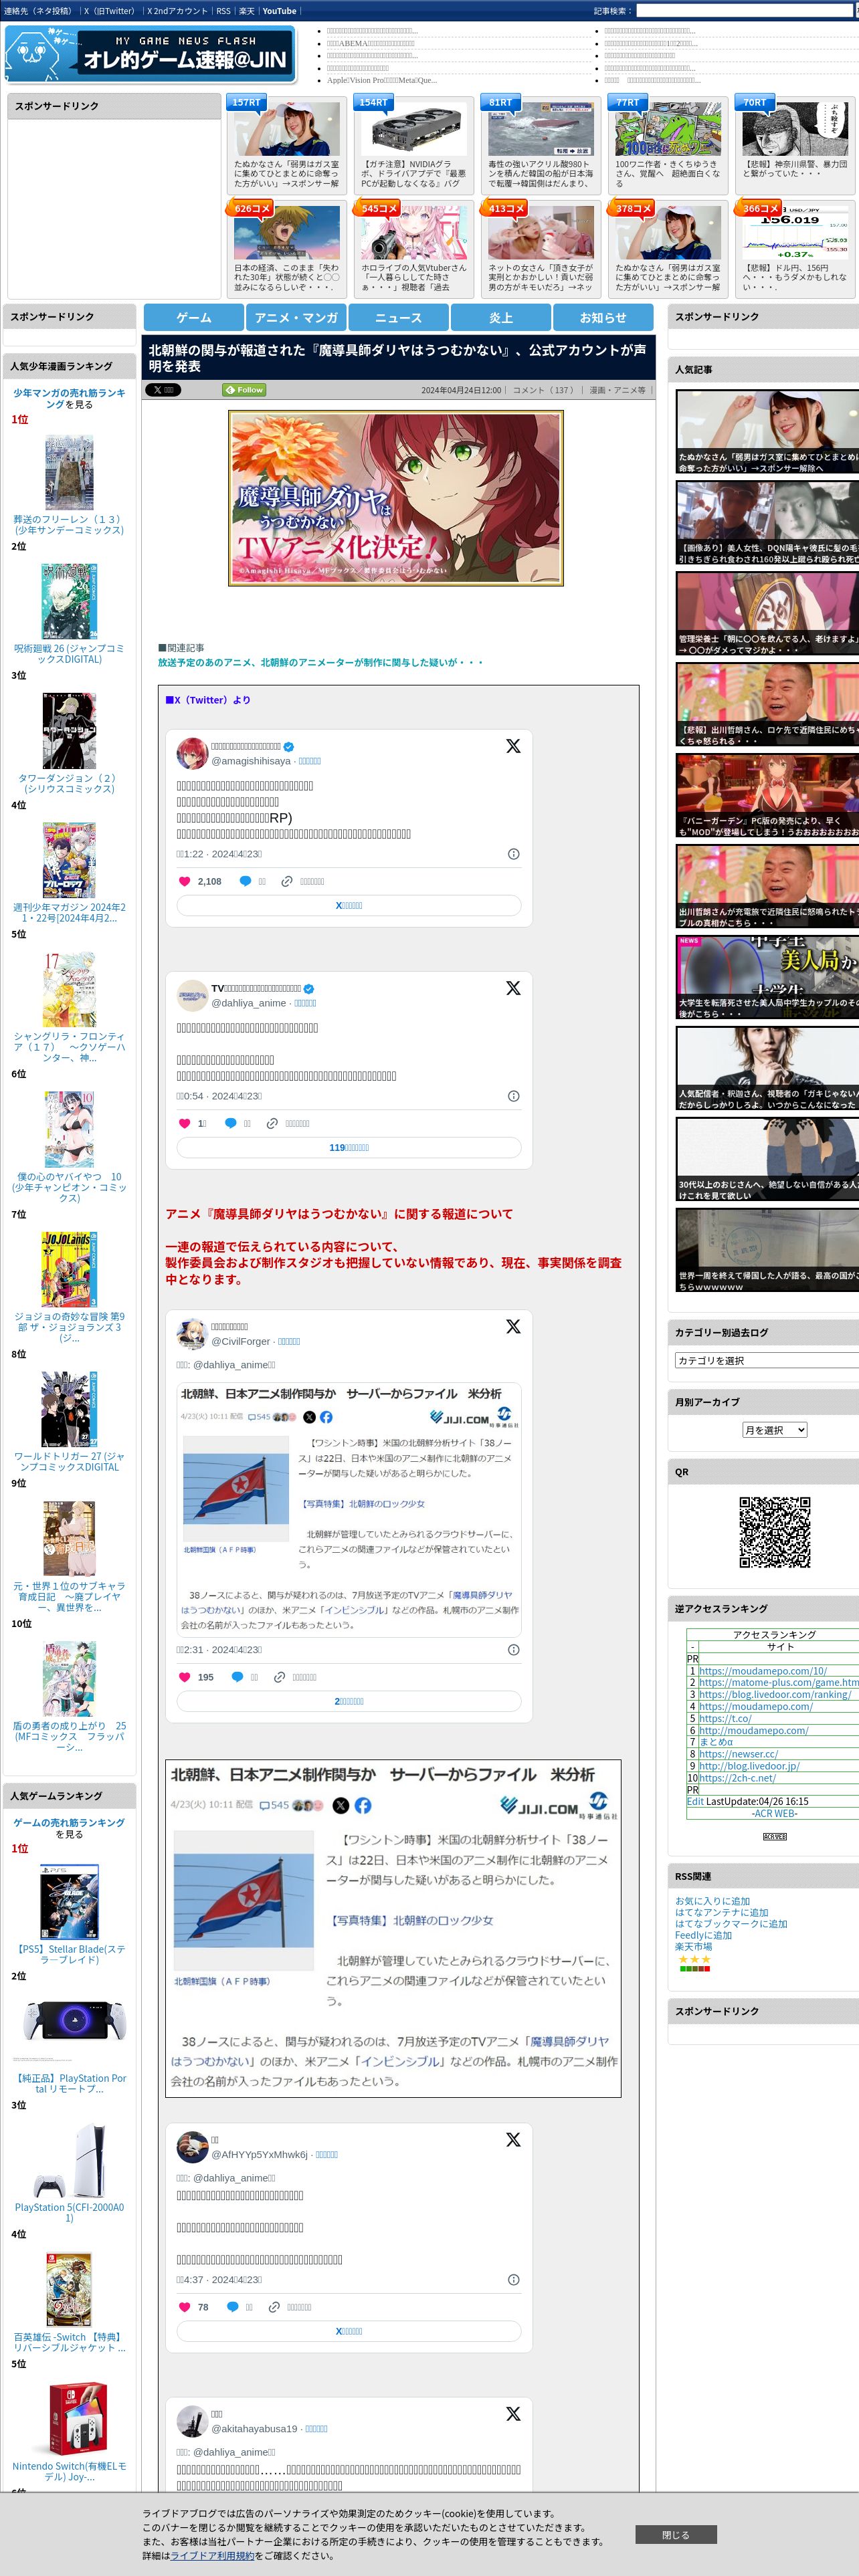The image size is (859, 2576).
Task: Click お気に入りに追加 link
Action: (712, 1901)
